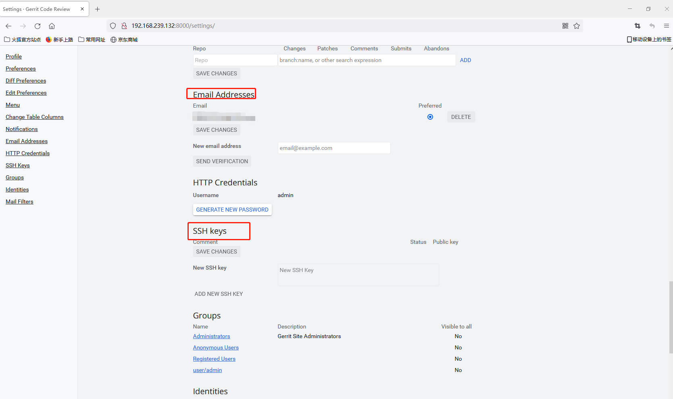The width and height of the screenshot is (673, 399).
Task: Click the undo arrow icon in toolbar
Action: click(652, 26)
